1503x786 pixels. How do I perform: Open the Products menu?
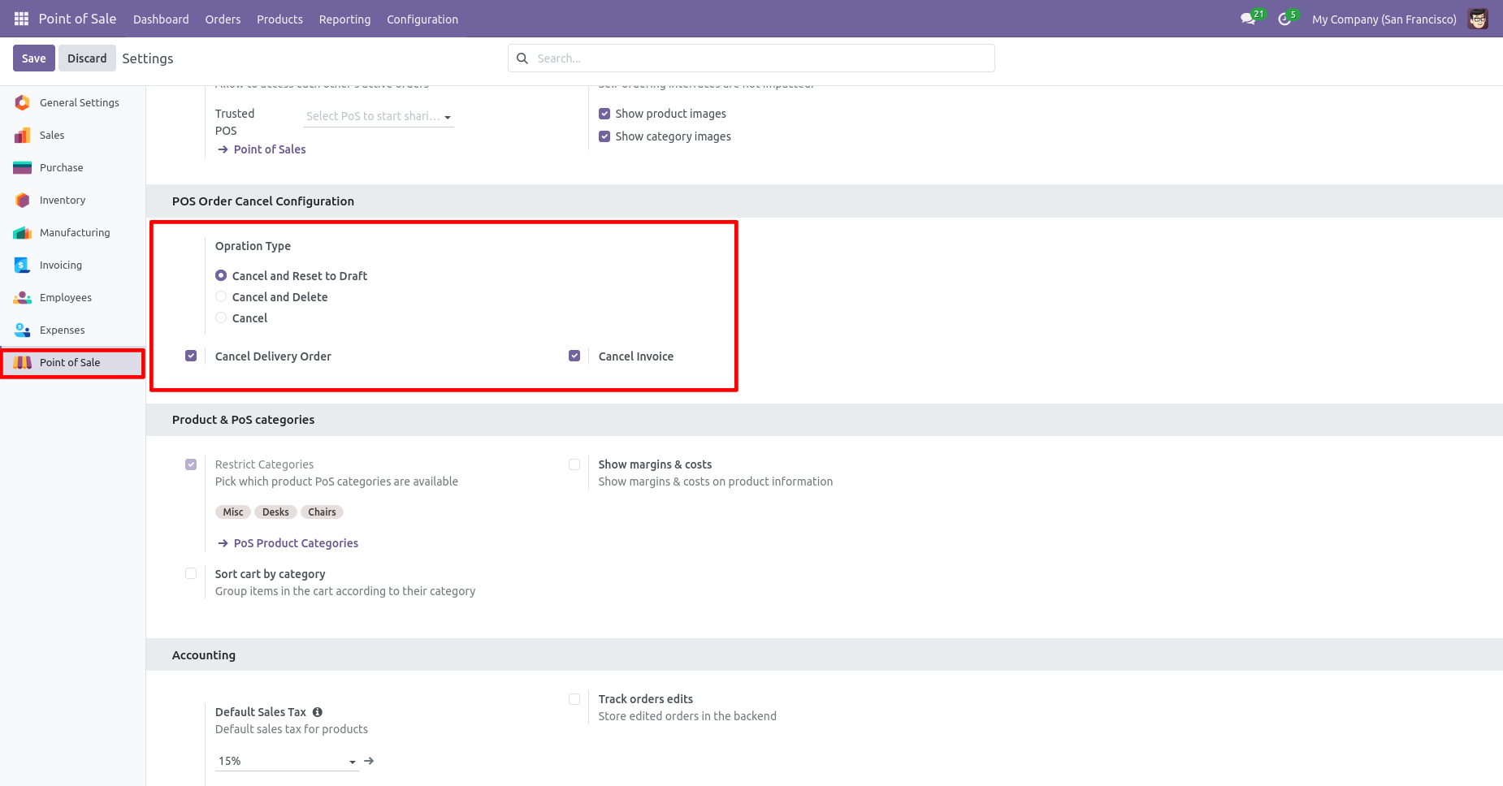point(279,19)
